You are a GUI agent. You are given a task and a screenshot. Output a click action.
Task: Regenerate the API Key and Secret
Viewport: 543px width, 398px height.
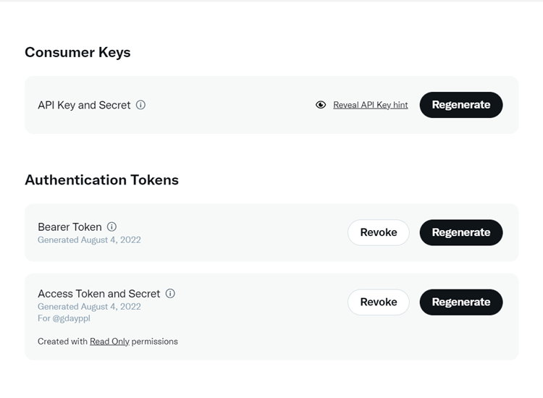(461, 105)
